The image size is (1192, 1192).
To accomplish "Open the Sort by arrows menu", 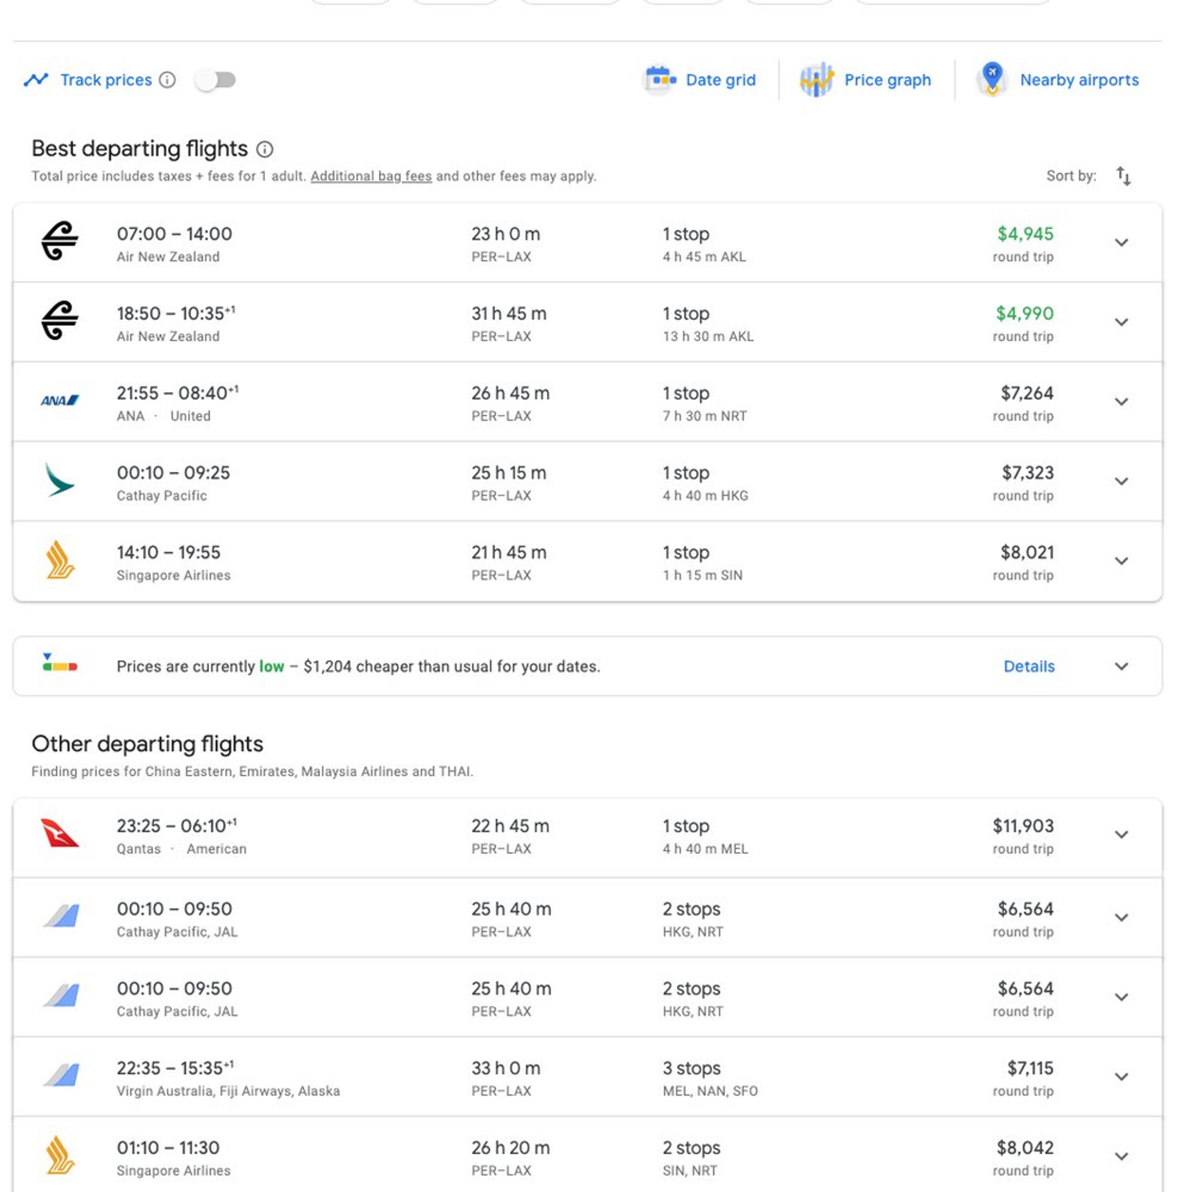I will (1123, 176).
